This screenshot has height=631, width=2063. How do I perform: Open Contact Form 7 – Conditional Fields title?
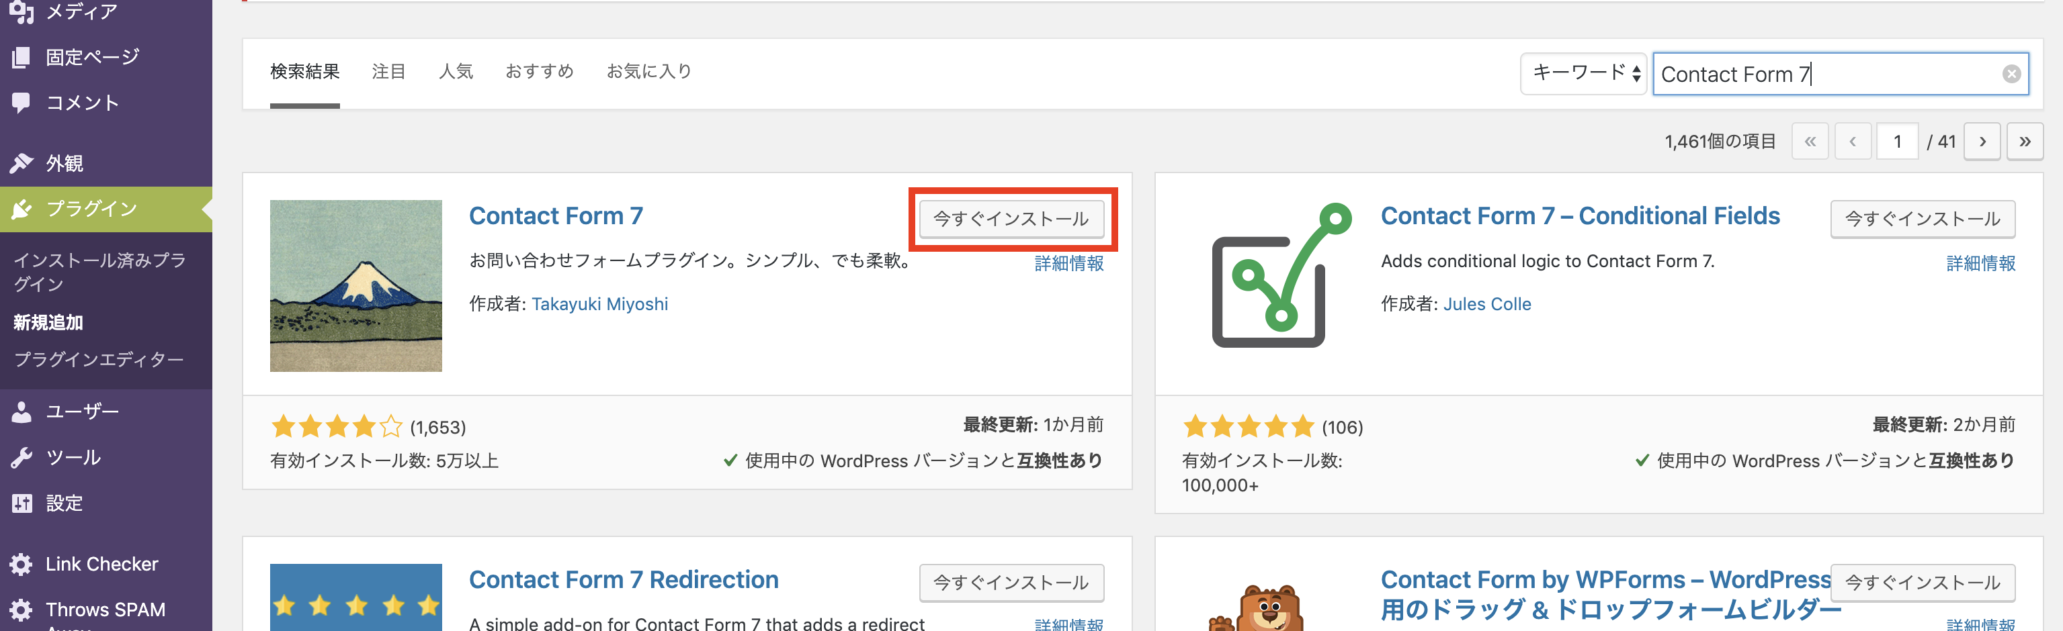(1580, 216)
